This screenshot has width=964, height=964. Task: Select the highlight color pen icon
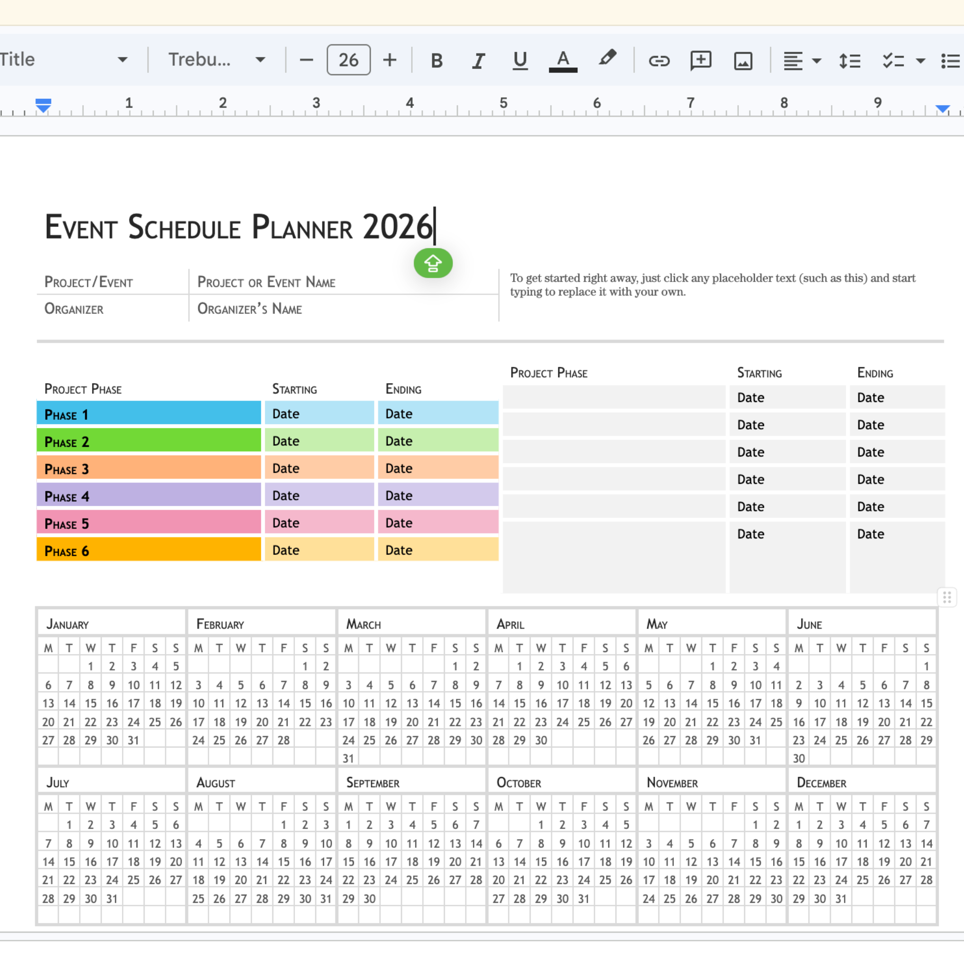[607, 59]
